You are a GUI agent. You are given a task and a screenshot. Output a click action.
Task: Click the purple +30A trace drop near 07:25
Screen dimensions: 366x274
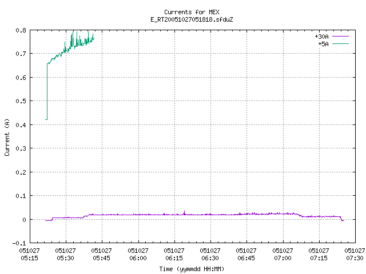(341, 219)
